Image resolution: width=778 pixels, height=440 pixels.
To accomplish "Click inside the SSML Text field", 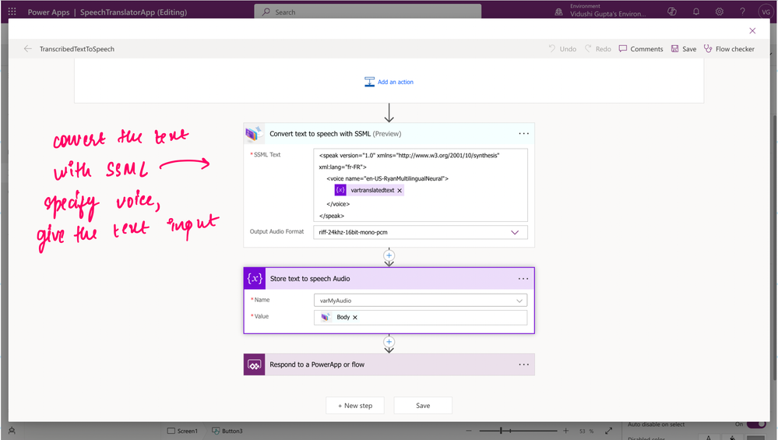I will click(x=421, y=185).
